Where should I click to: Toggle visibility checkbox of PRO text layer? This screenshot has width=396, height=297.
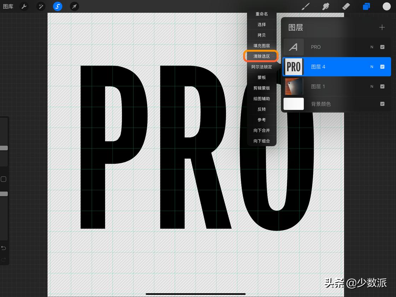tap(382, 47)
